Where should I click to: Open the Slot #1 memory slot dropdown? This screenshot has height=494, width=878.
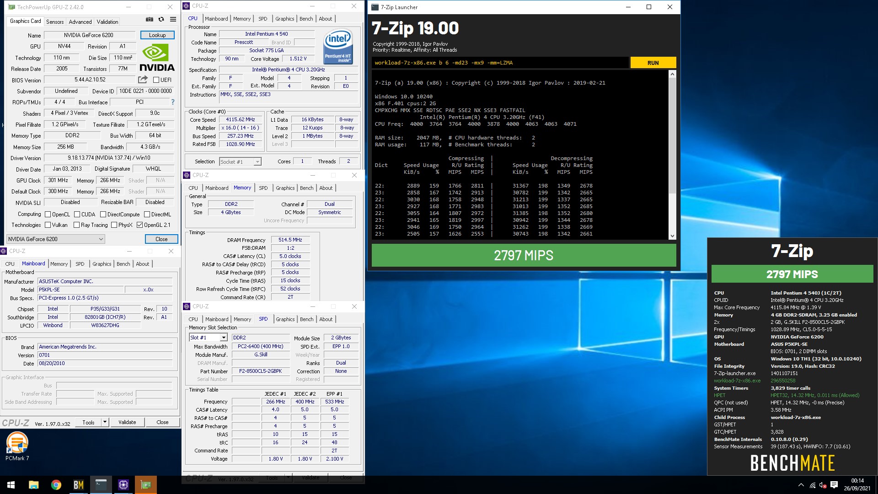209,338
